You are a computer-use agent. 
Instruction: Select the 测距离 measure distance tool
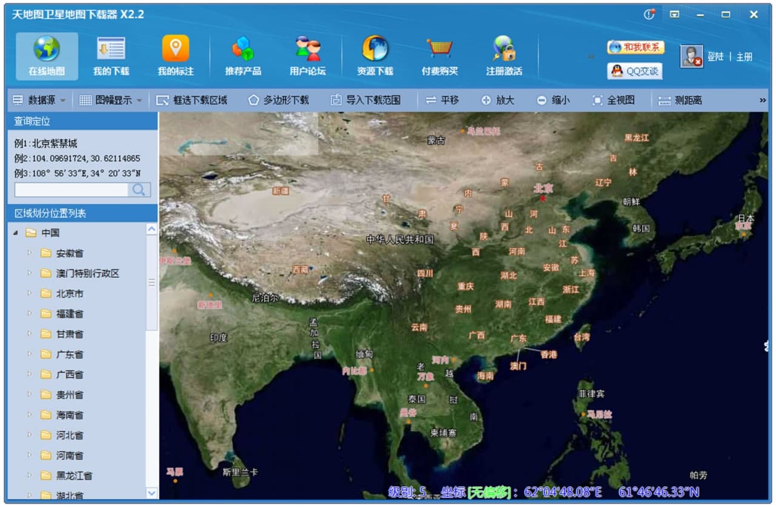(x=680, y=100)
